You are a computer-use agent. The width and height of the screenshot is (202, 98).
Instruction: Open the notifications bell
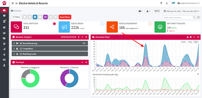[x=167, y=3]
